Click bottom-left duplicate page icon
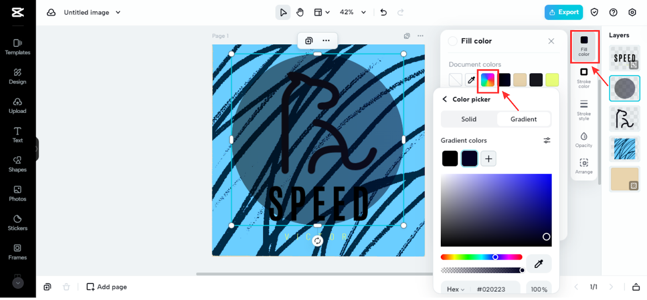This screenshot has width=647, height=300. [x=47, y=287]
